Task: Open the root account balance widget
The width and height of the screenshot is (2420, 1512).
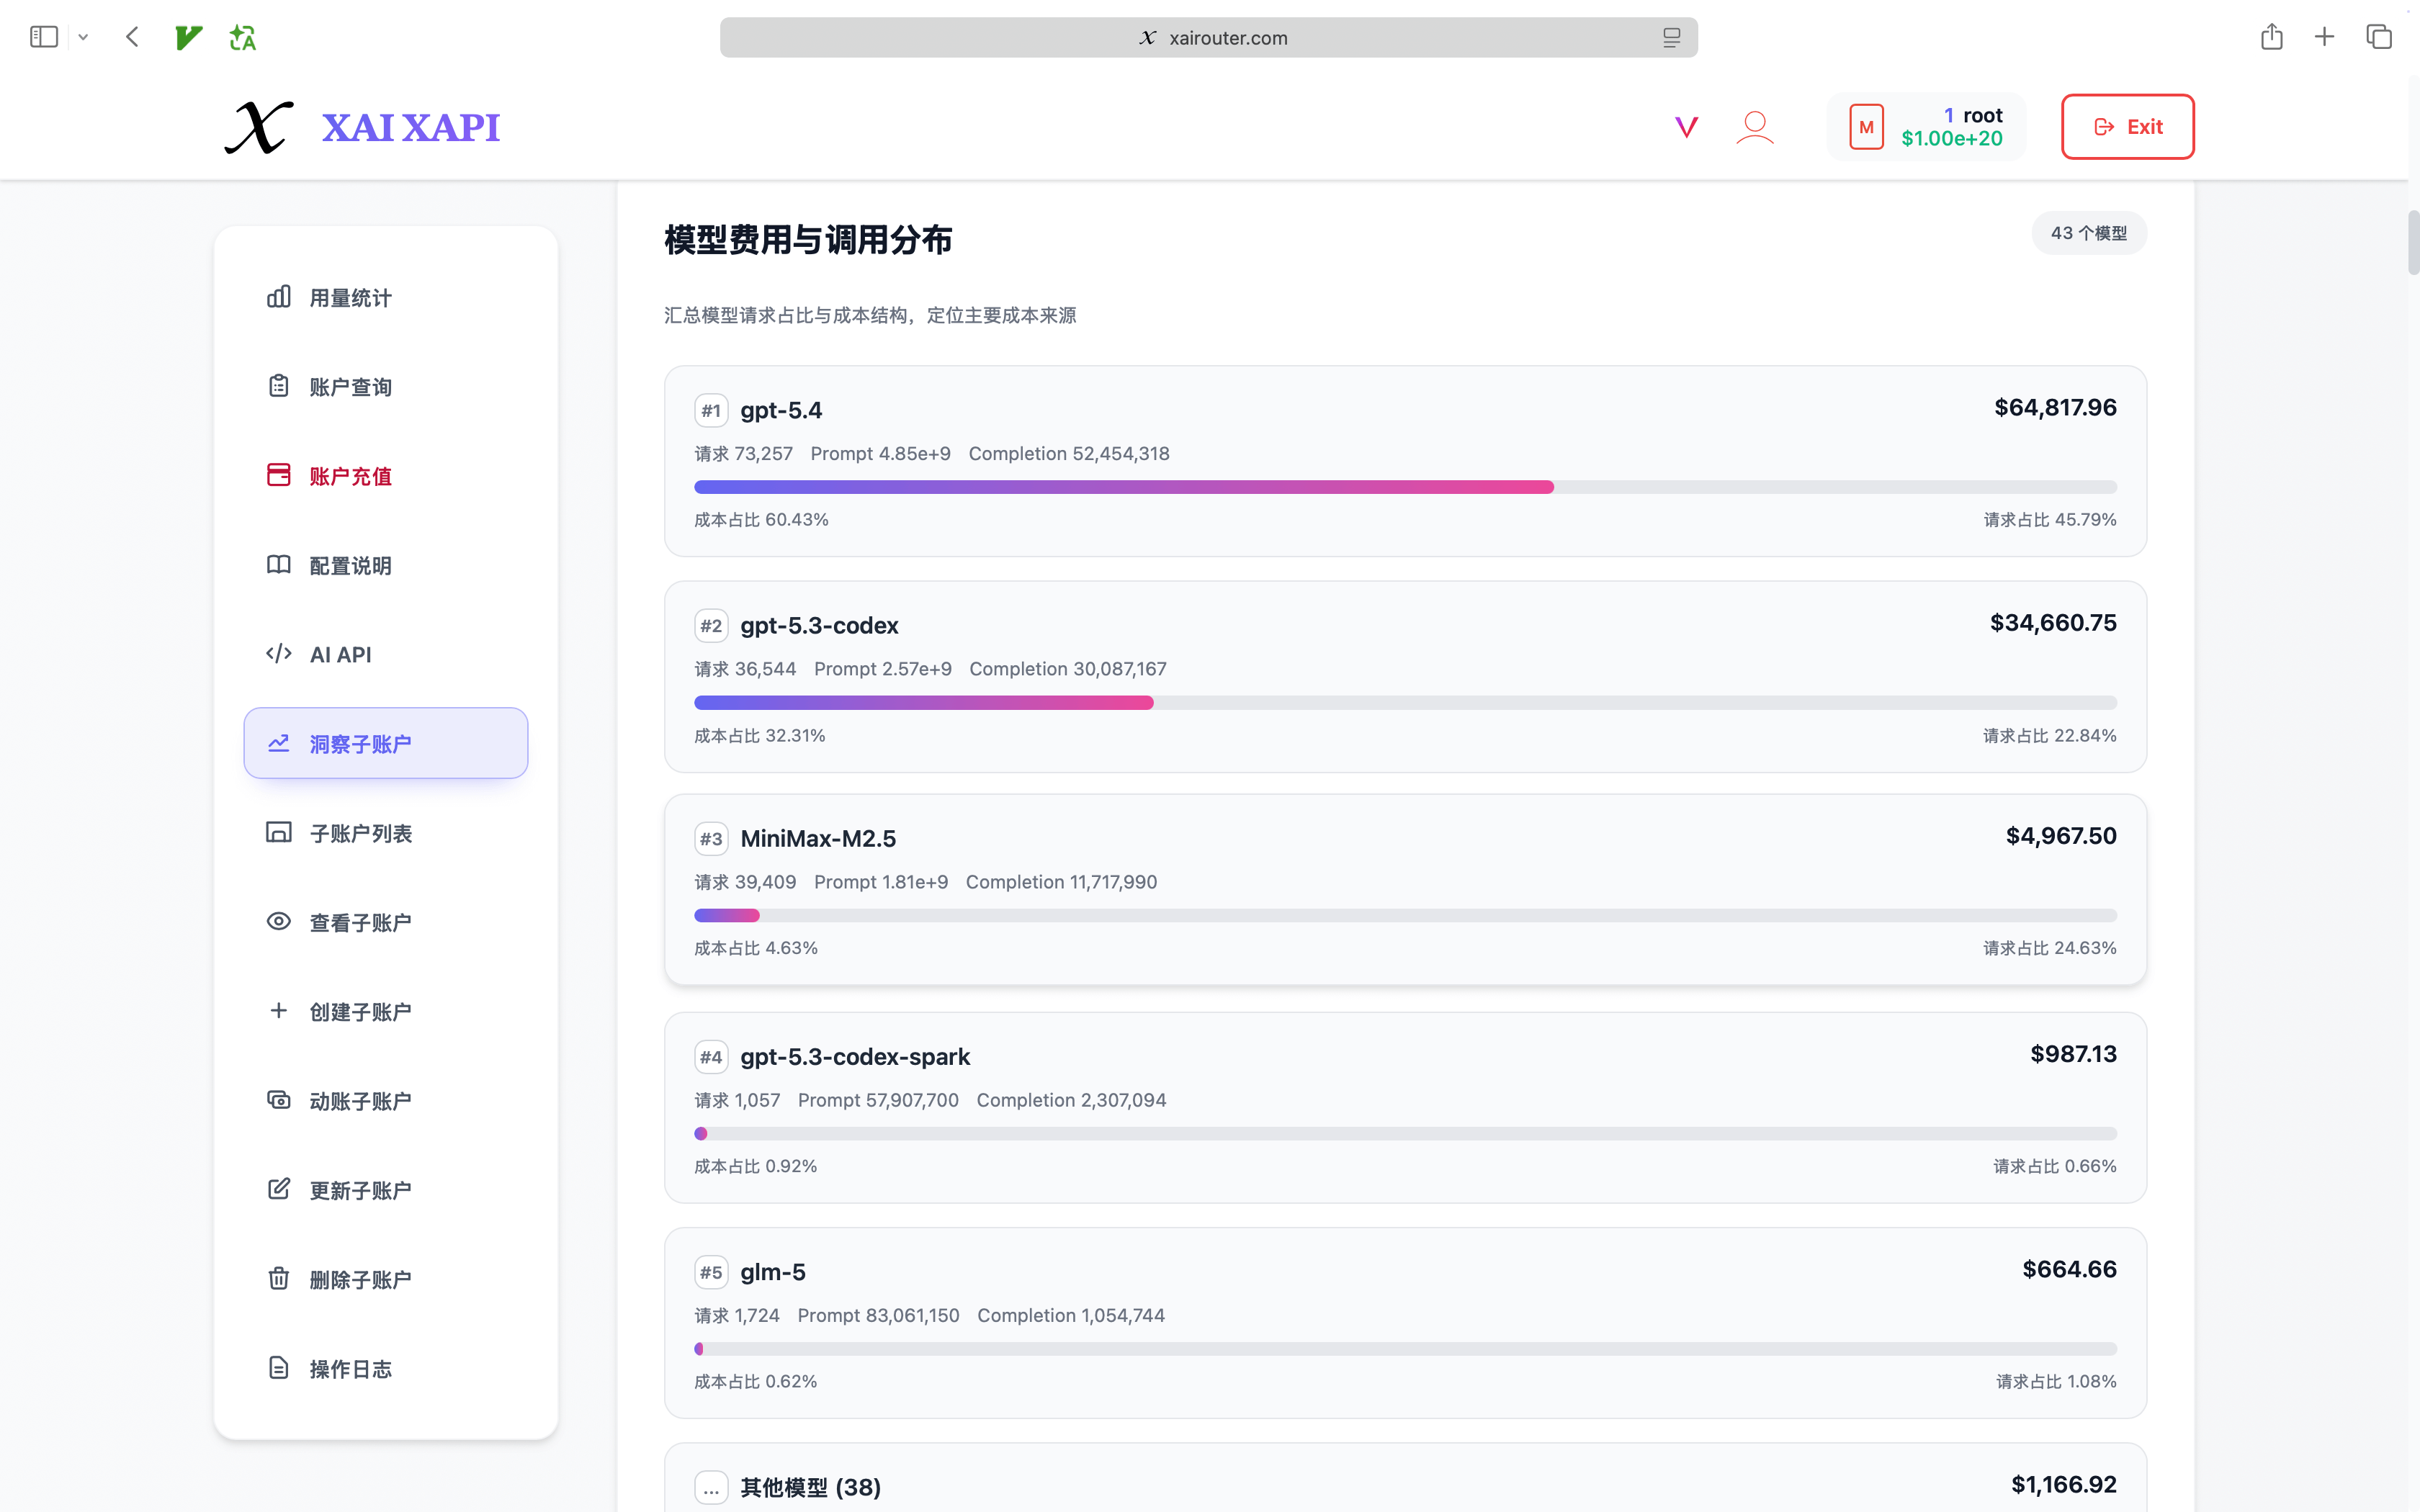Action: click(1926, 127)
